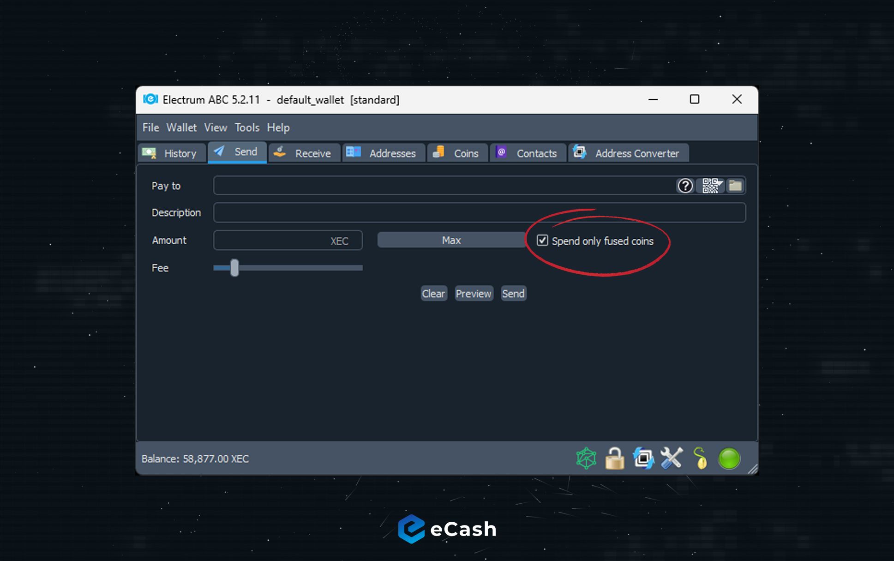Click the Fee slider handle
Image resolution: width=894 pixels, height=561 pixels.
(x=234, y=268)
